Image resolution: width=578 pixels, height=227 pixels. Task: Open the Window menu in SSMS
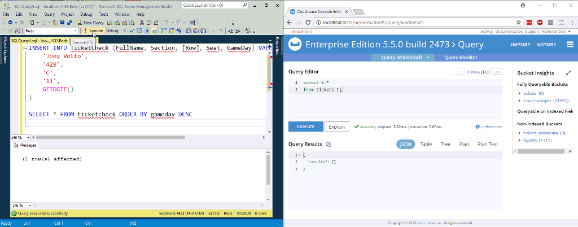pyautogui.click(x=122, y=14)
